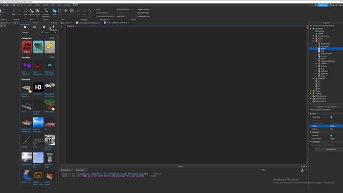Viewport: 343px width, 193px height.
Task: Open the RunContext property dropdown
Action: click(336, 139)
